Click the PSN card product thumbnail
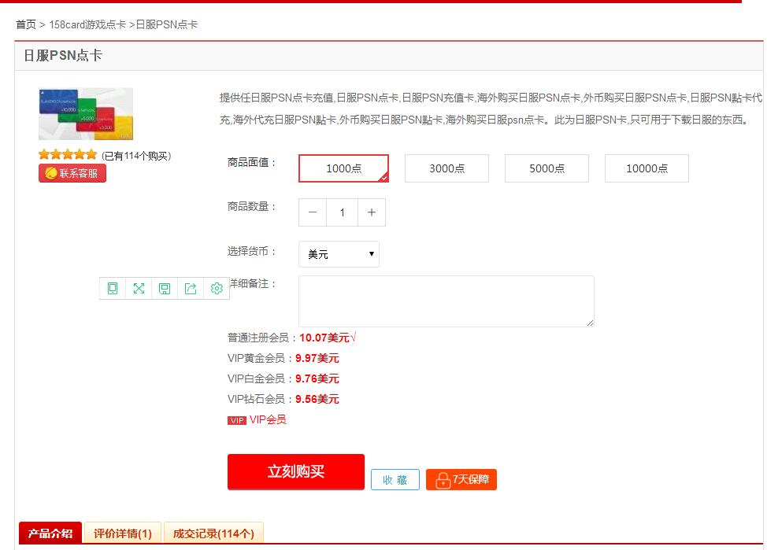This screenshot has height=550, width=767. pyautogui.click(x=86, y=114)
